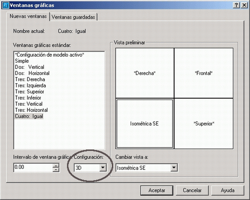Choose Dos: Vertical viewport layout
This screenshot has height=200, width=250.
30,67
